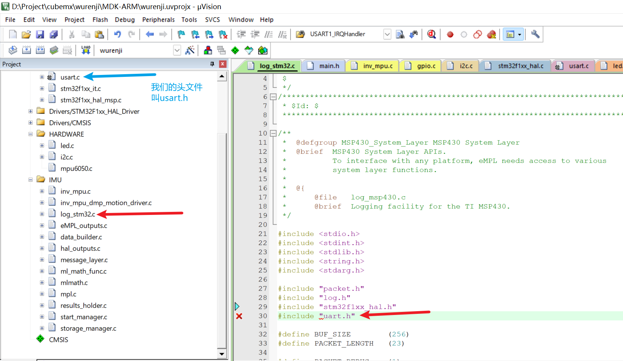Rebuild all target files
Screen dimensions: 623x361
click(40, 50)
